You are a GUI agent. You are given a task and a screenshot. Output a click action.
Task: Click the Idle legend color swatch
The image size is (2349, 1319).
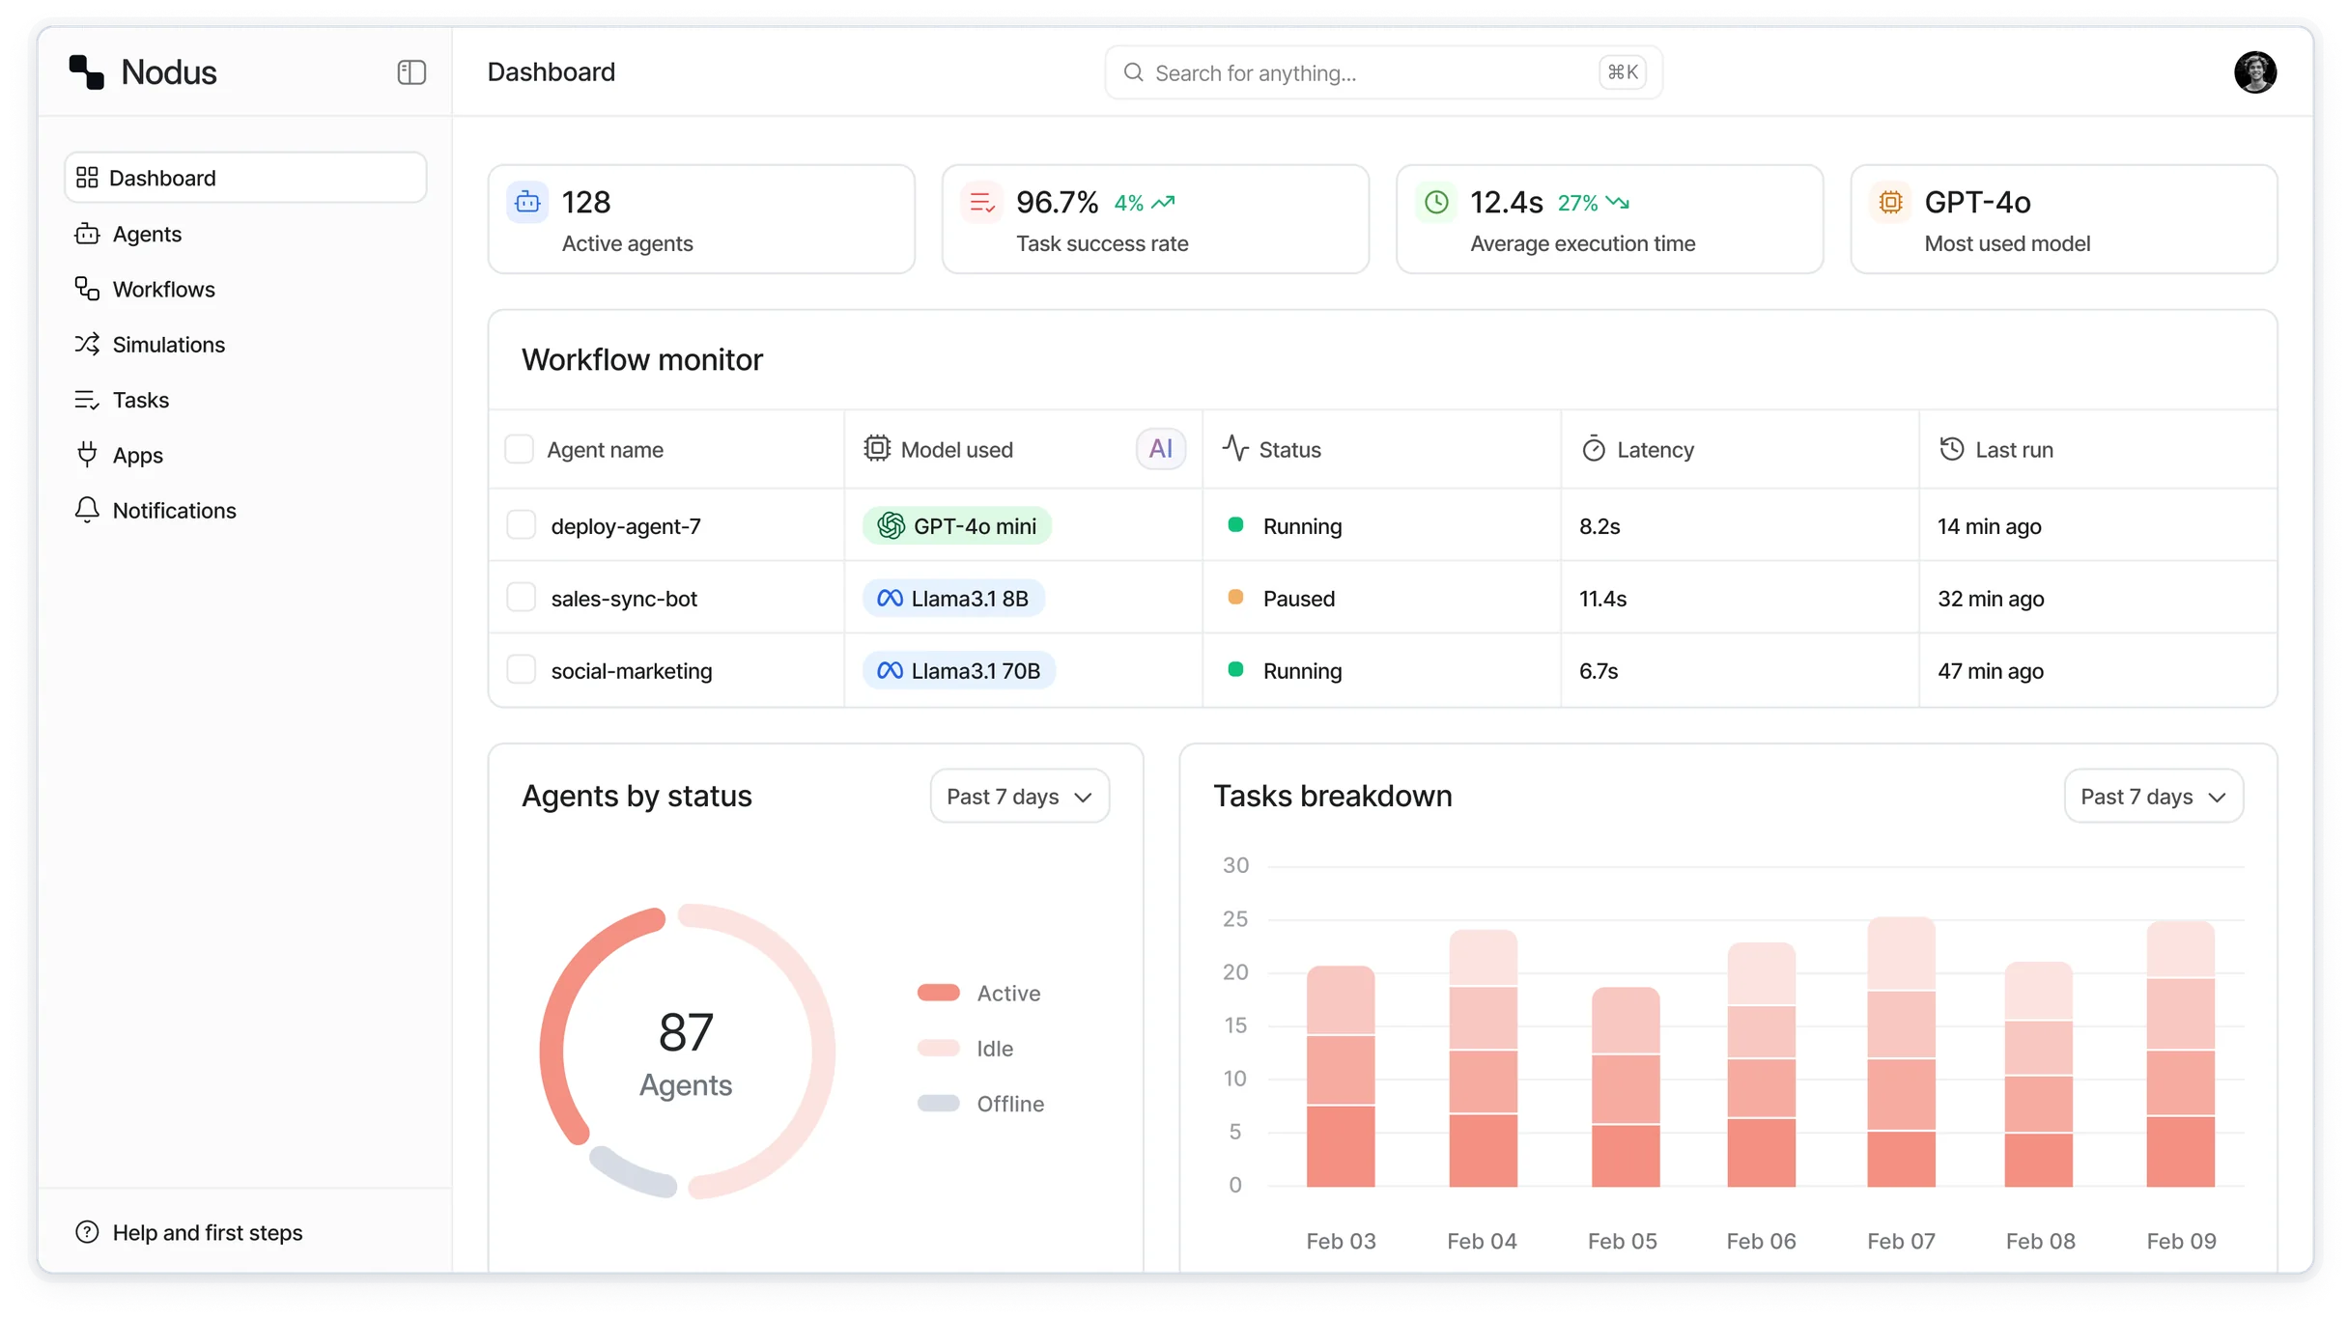coord(938,1048)
